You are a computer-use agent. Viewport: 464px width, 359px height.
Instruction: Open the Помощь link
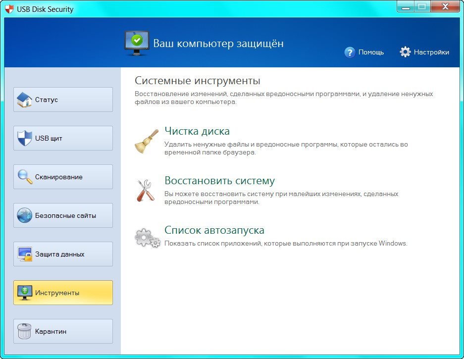pyautogui.click(x=371, y=52)
